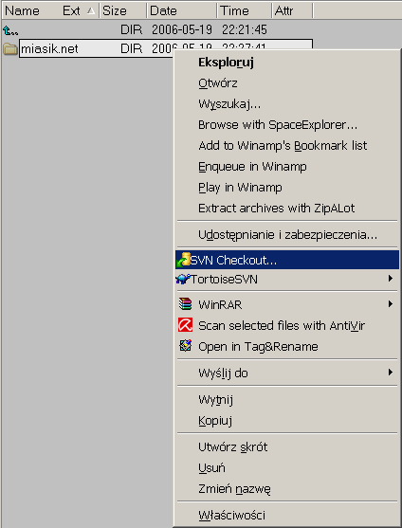Viewport: 402px width, 528px height.
Task: Click the Ext column sort arrow
Action: click(x=90, y=10)
